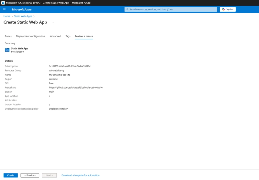
Task: Click the Static Web App product icon
Action: tap(7, 50)
